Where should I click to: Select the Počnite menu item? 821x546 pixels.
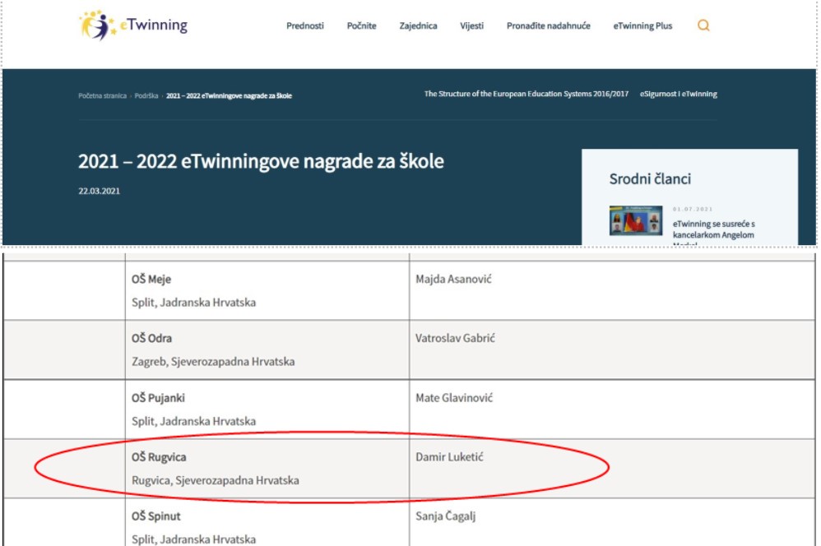point(361,25)
